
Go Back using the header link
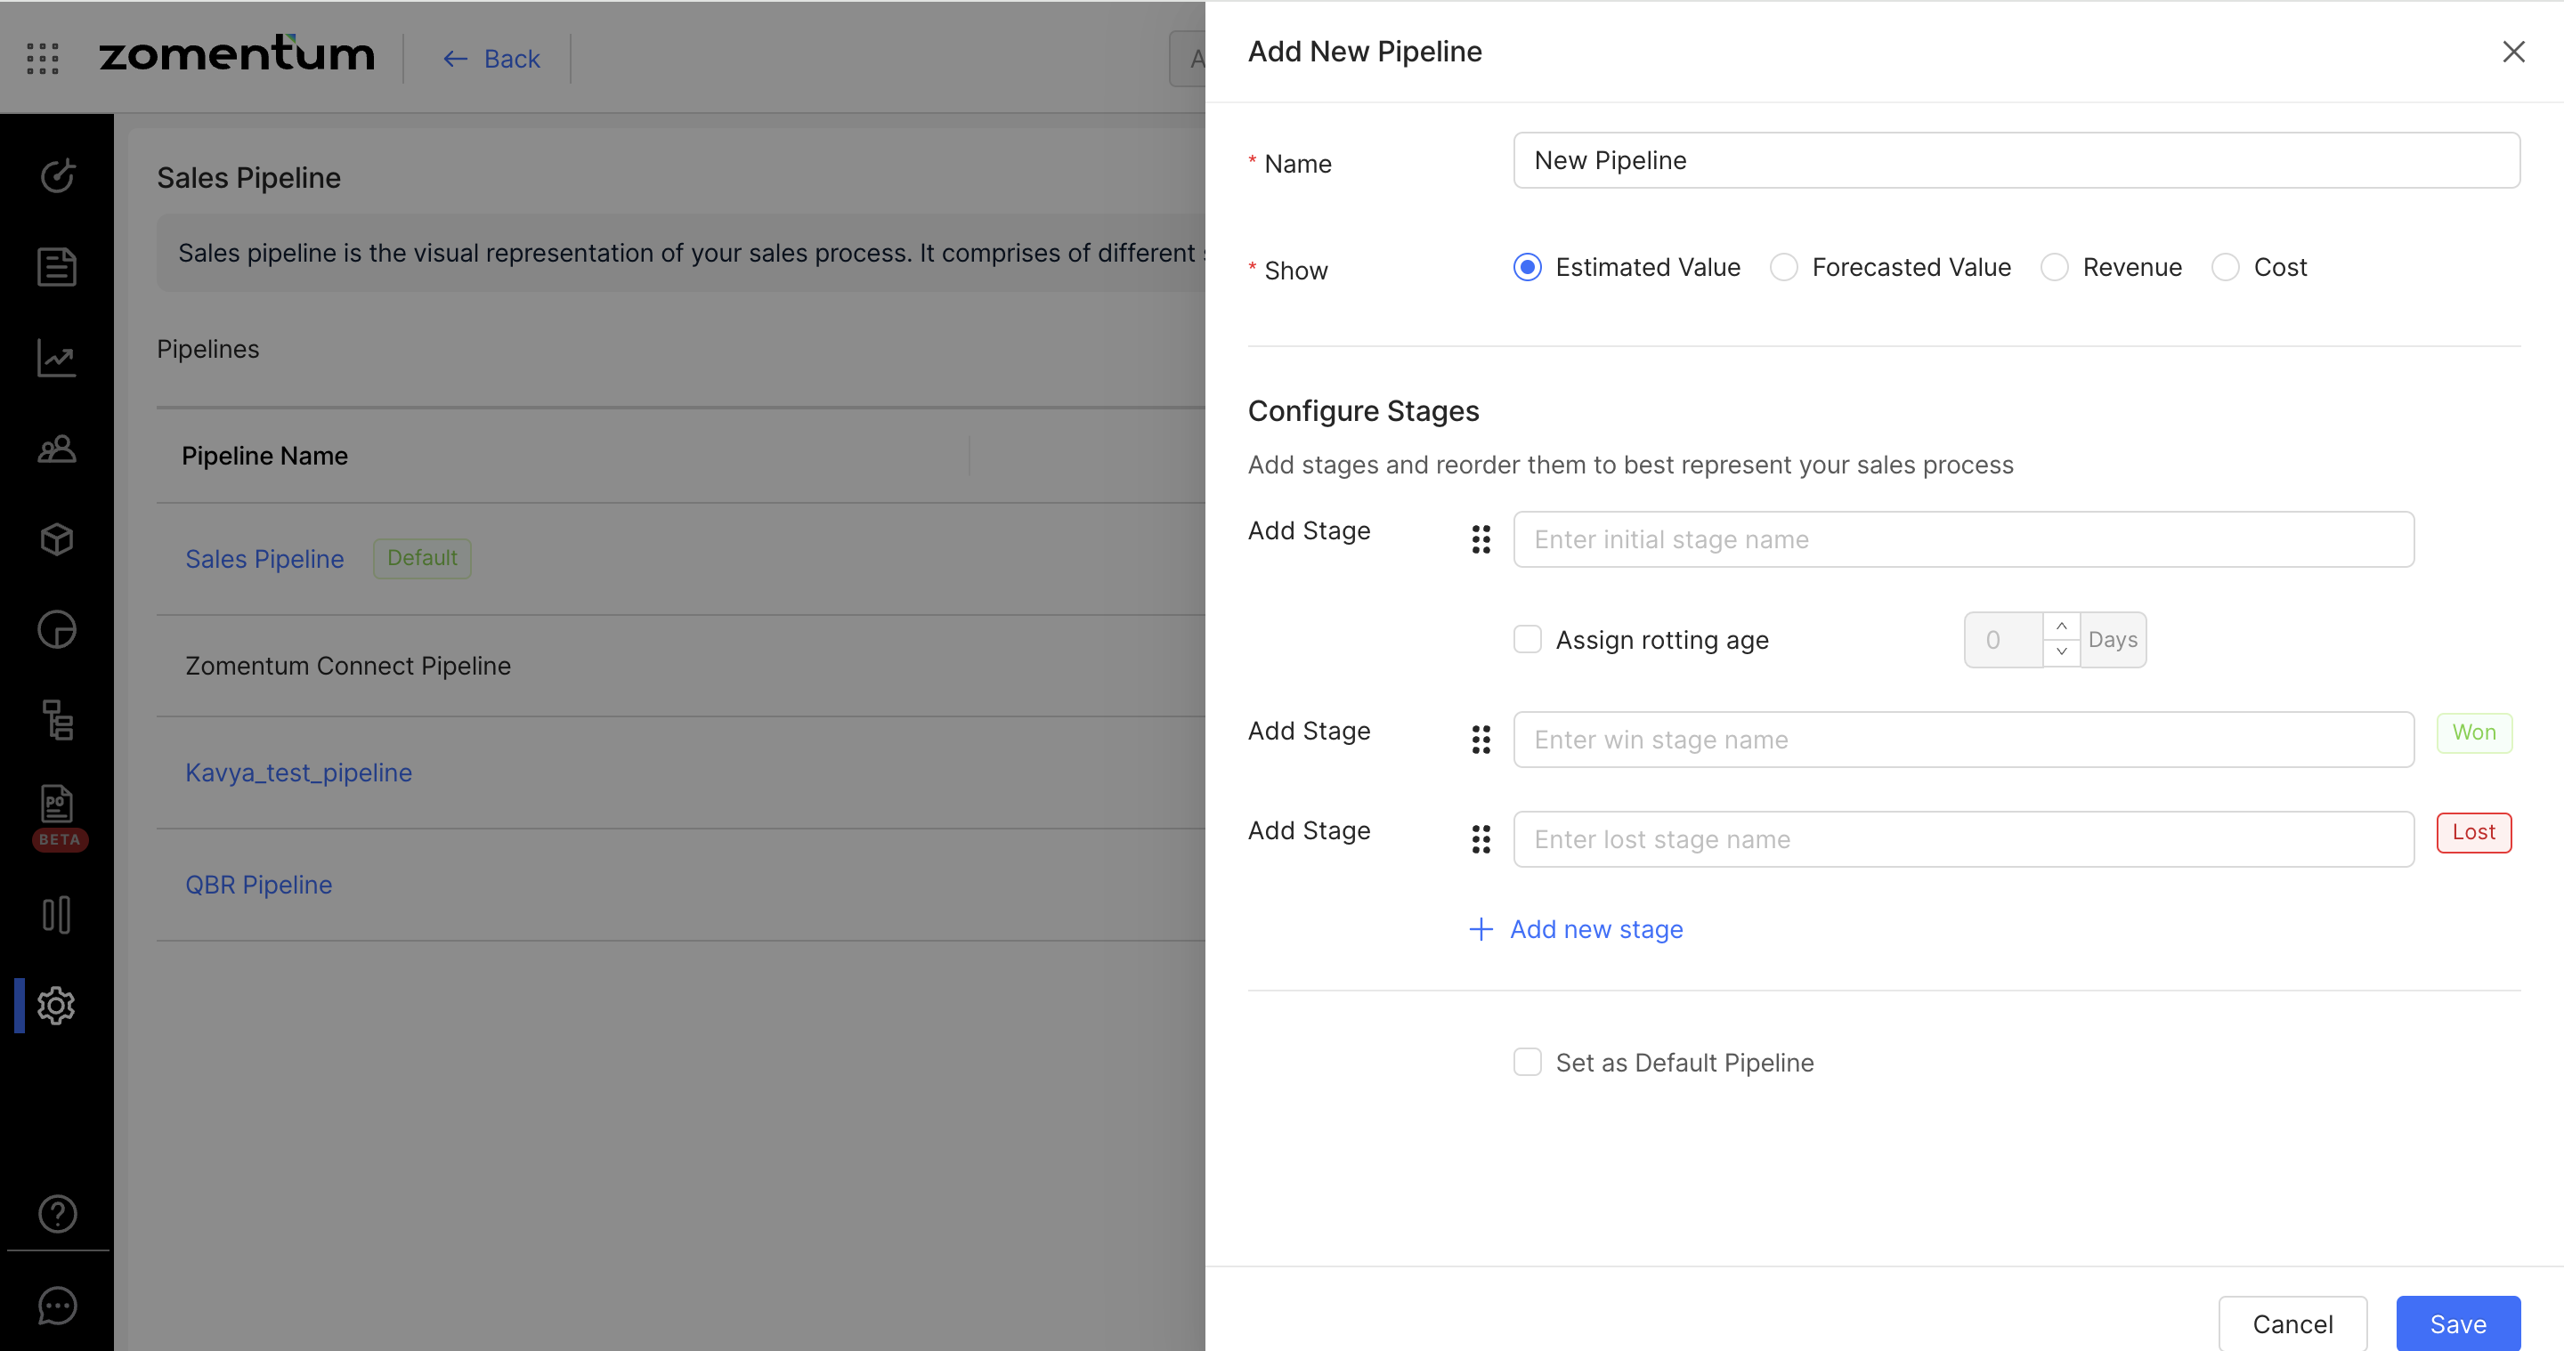pyautogui.click(x=491, y=59)
